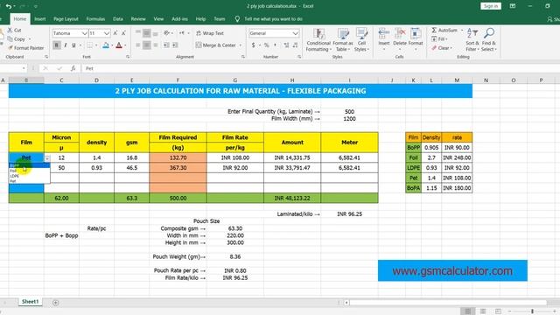Open Conditional Formatting menu
The height and width of the screenshot is (315, 560).
tap(318, 40)
